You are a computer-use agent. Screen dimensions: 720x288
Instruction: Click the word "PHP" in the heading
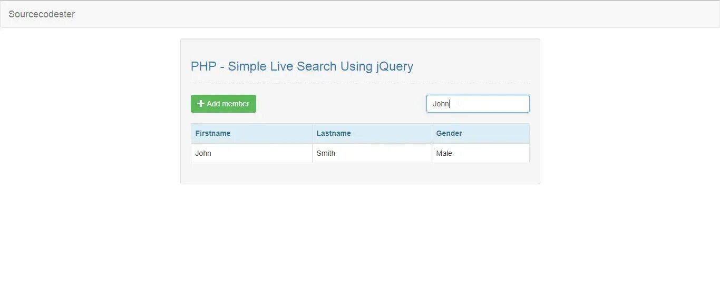203,66
